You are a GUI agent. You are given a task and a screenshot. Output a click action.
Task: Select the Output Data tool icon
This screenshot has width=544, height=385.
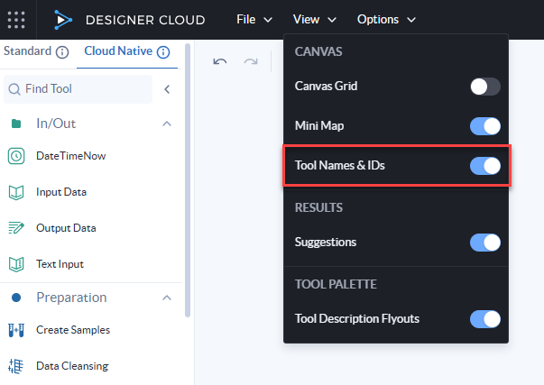(x=16, y=228)
